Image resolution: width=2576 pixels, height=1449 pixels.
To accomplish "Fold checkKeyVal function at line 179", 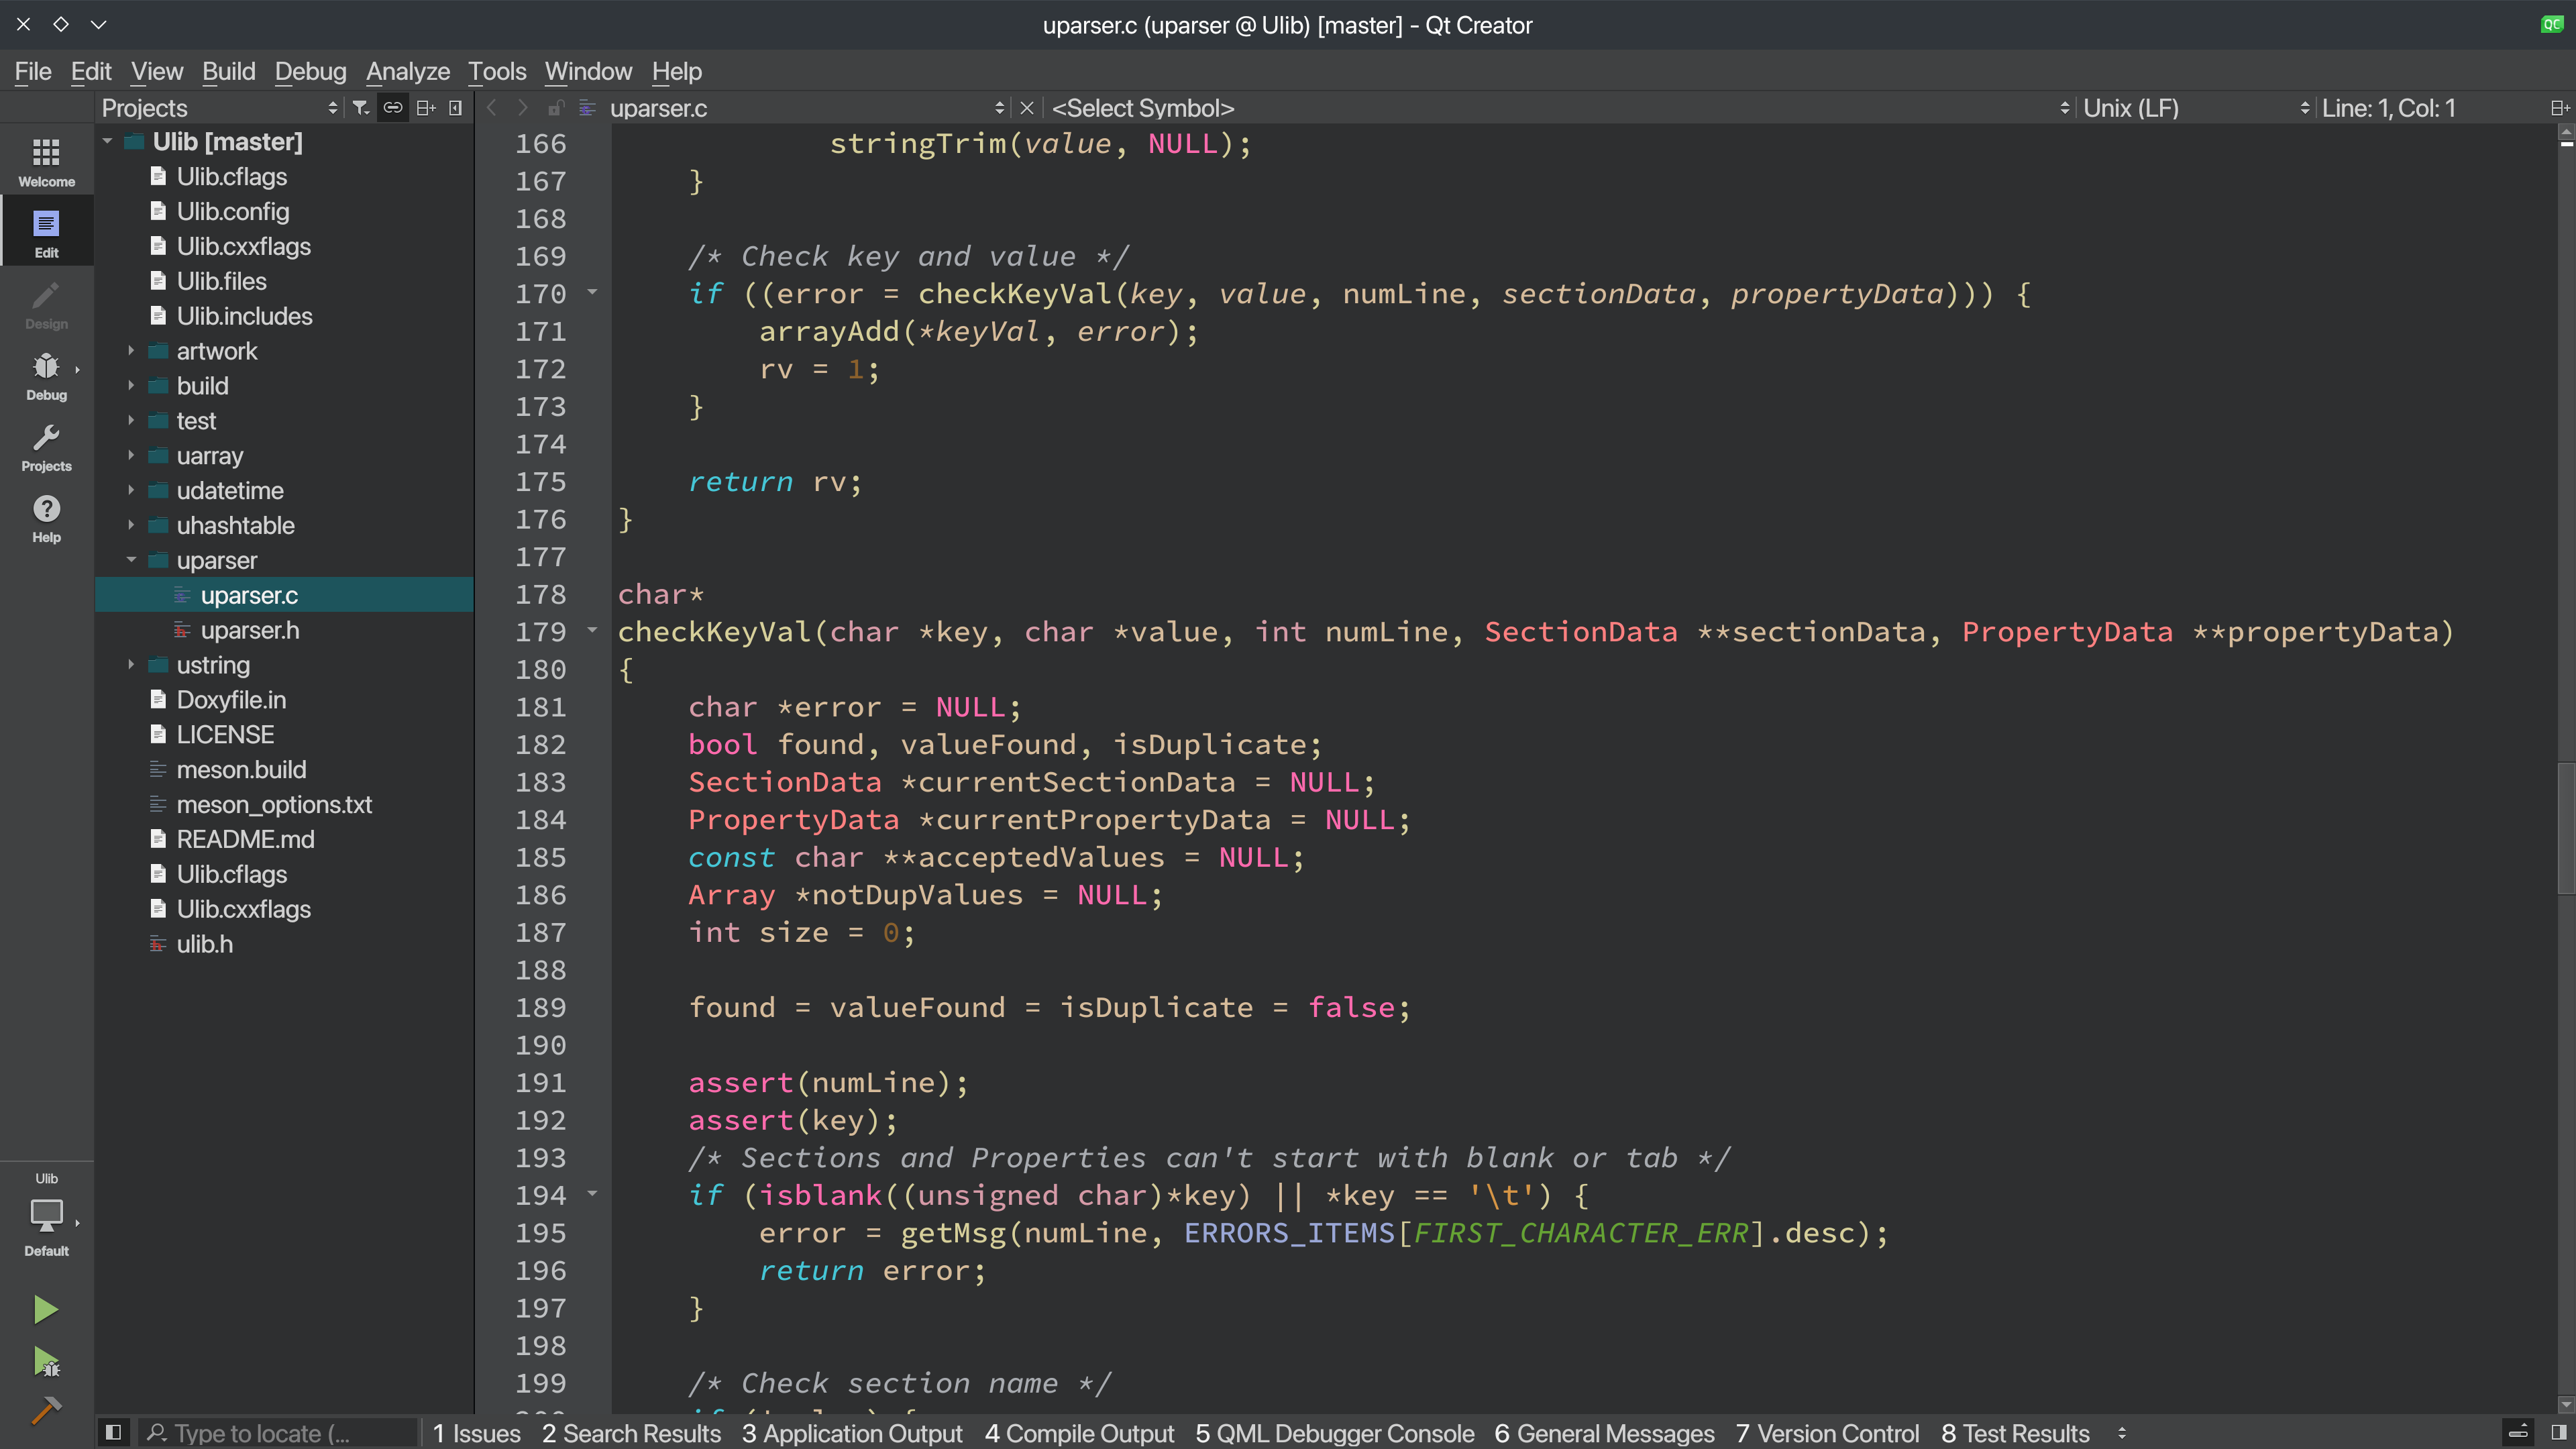I will (x=592, y=631).
